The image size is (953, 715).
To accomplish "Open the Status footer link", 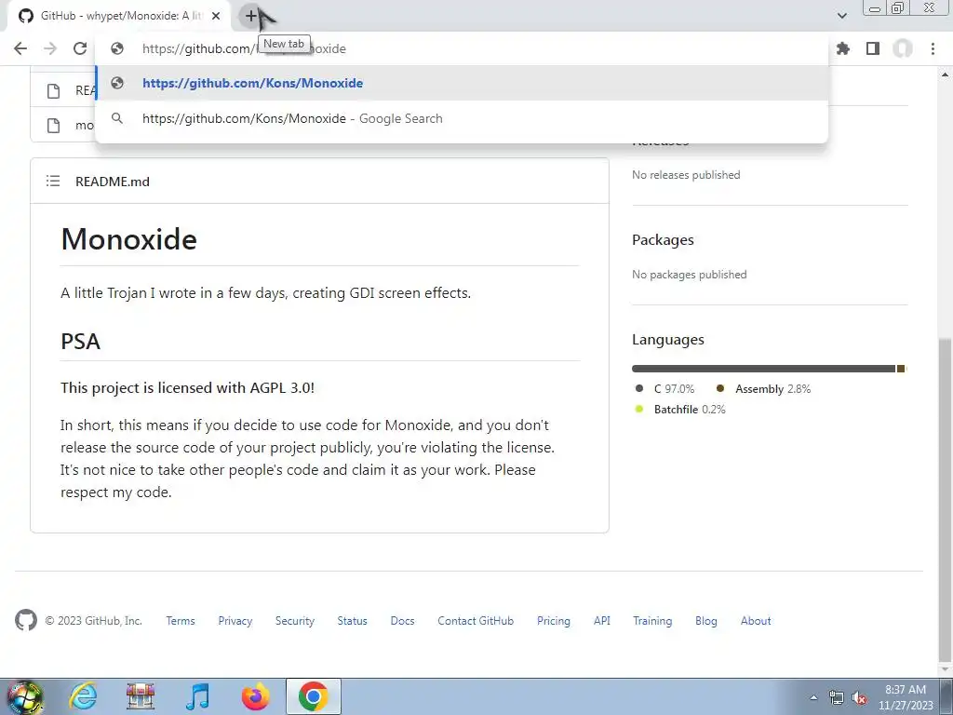I will (x=353, y=621).
